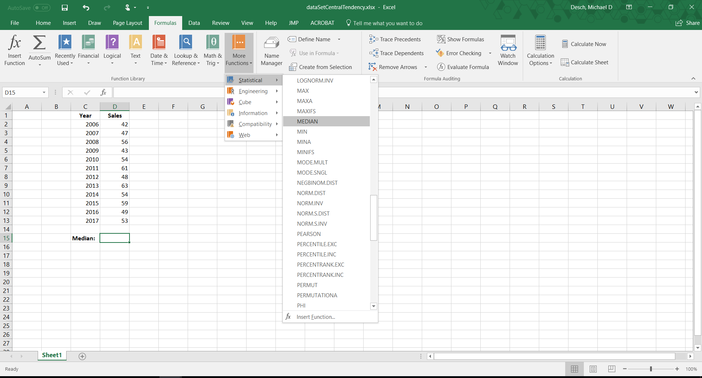Expand the Name Box dropdown
Viewport: 702px width, 378px height.
[44, 93]
